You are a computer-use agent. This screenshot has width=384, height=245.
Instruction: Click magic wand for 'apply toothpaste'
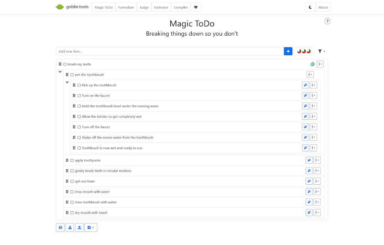[x=309, y=160]
